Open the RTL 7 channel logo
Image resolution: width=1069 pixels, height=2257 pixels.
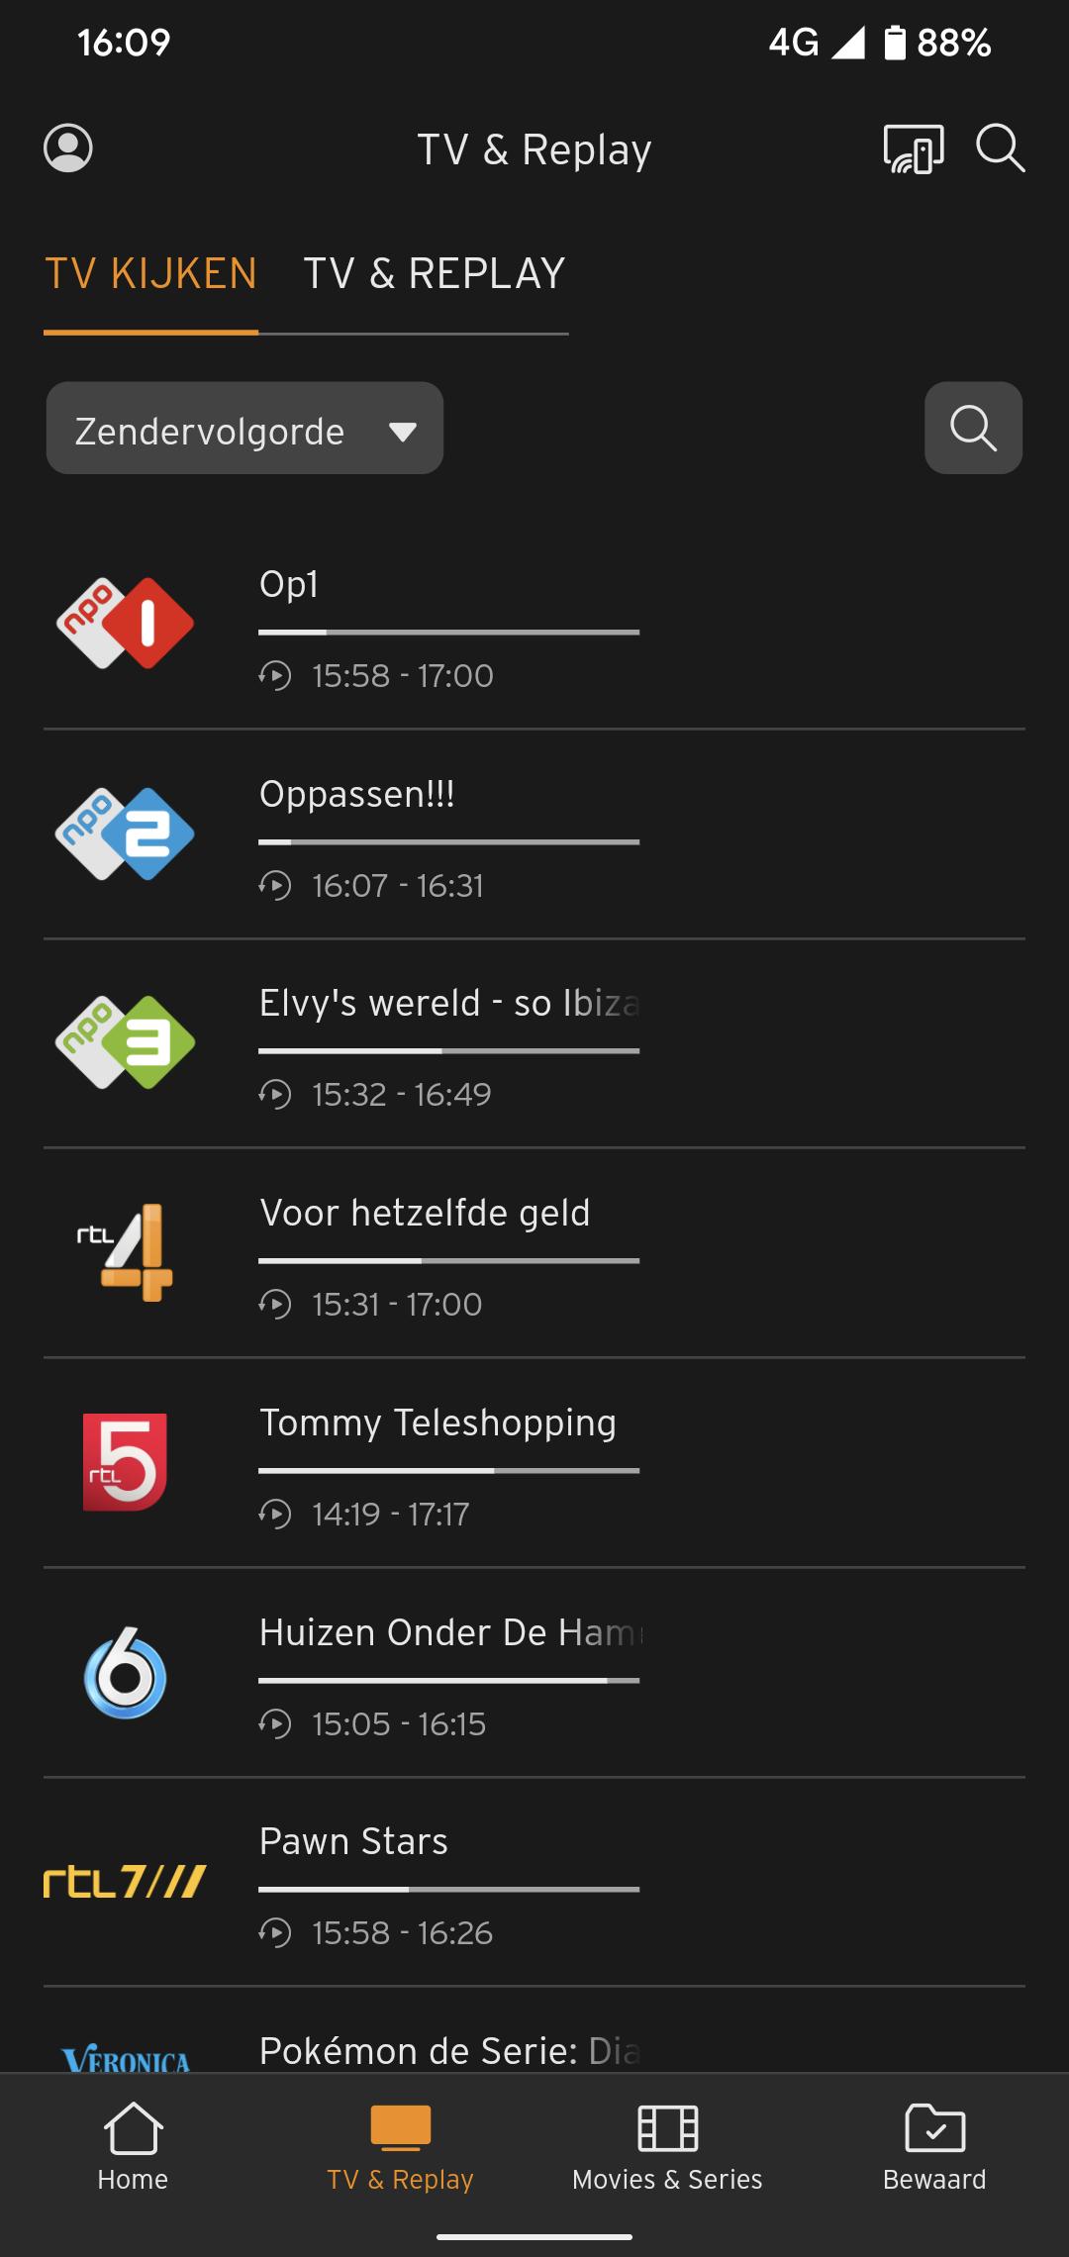pos(125,1881)
